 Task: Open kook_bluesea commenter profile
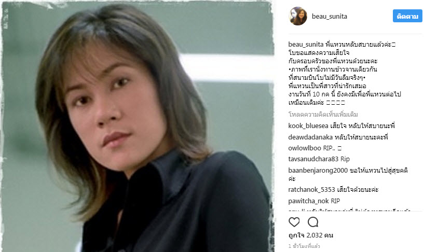[x=308, y=126]
